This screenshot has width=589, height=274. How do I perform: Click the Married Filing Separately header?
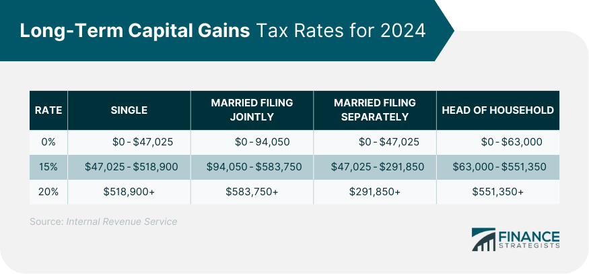click(375, 110)
